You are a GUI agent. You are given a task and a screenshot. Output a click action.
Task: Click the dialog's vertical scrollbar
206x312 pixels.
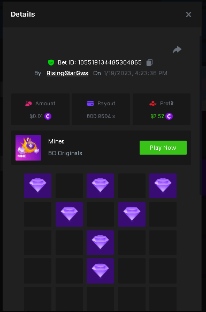tap(201, 115)
